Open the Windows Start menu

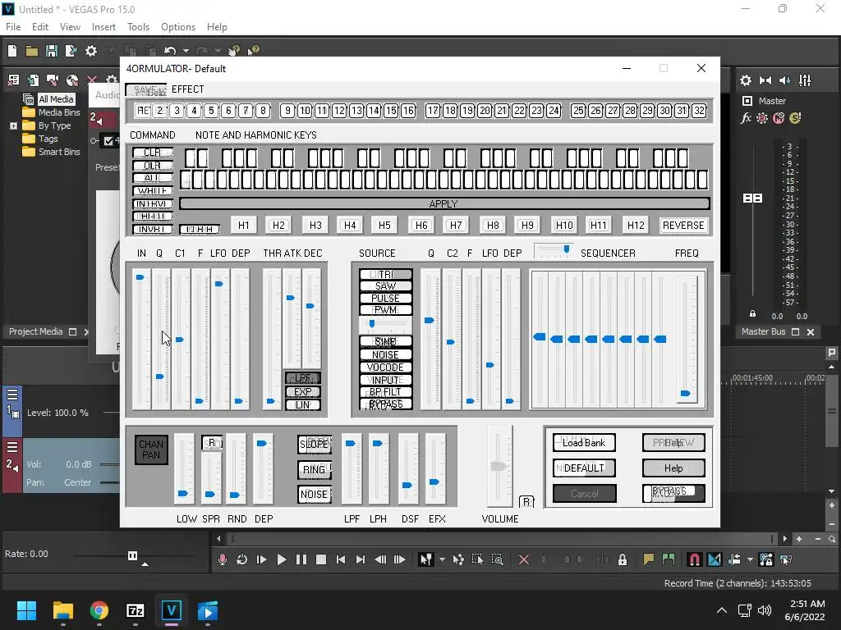click(26, 610)
